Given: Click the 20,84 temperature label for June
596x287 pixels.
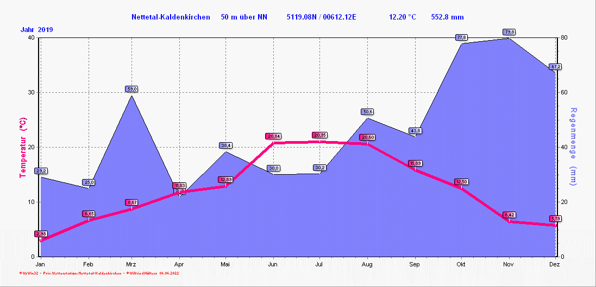Looking at the screenshot, I should click(x=273, y=136).
